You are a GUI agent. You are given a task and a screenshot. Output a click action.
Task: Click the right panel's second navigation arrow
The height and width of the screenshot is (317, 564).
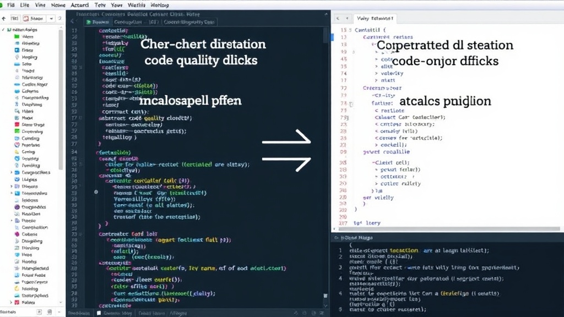point(347,18)
